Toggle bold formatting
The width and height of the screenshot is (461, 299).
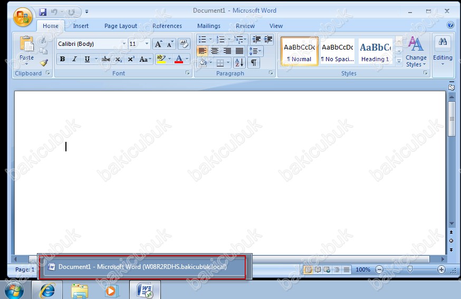coord(62,59)
